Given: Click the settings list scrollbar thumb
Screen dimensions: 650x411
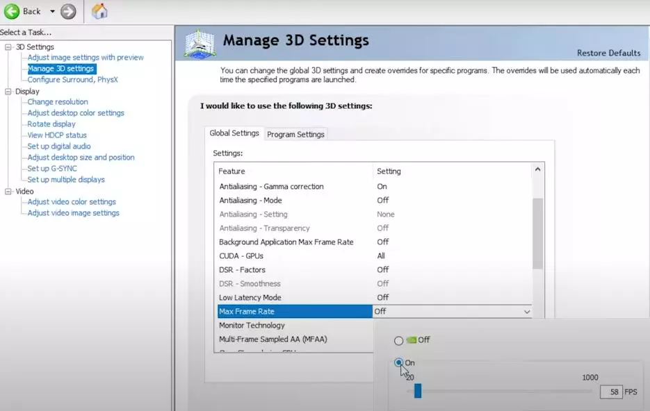Looking at the screenshot, I should pyautogui.click(x=537, y=233).
